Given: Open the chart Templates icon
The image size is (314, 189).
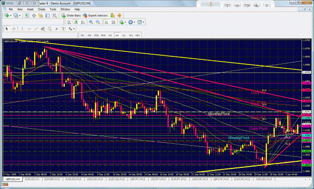Looking at the screenshot, I should pyautogui.click(x=140, y=22).
